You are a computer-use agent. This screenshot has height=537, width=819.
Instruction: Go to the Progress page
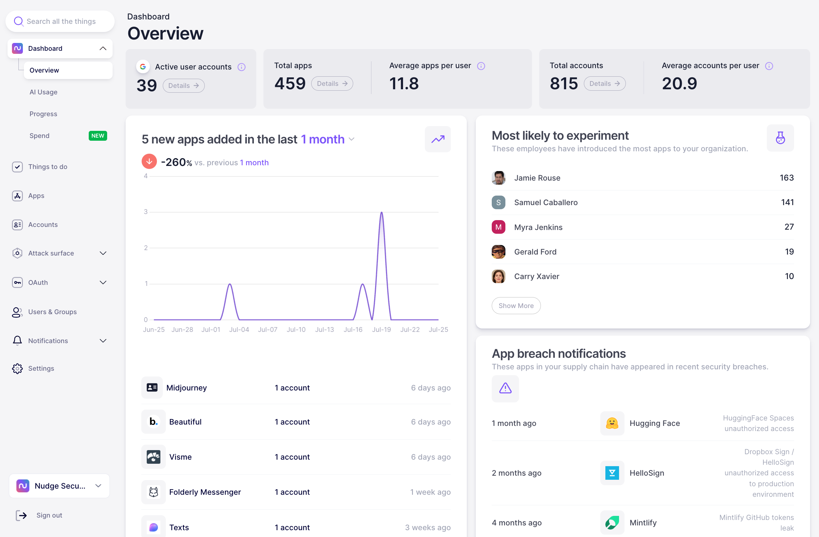[x=43, y=114]
